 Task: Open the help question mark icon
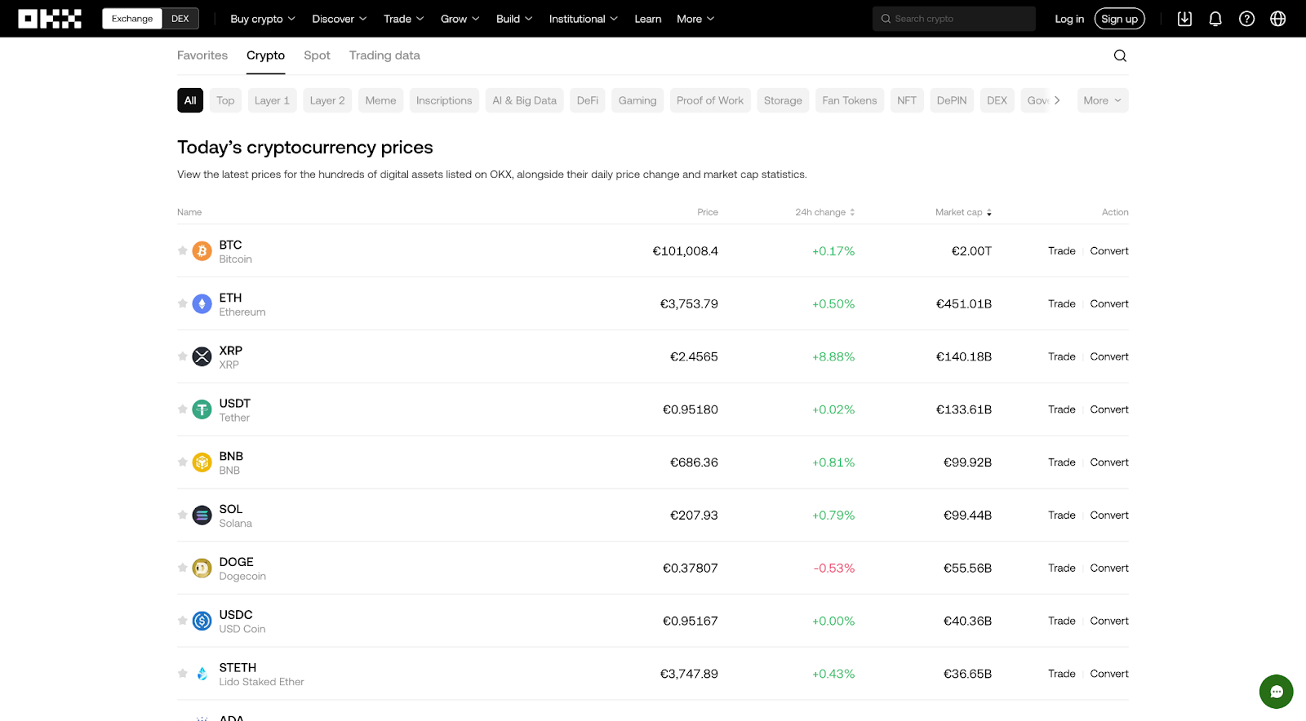[x=1246, y=19]
